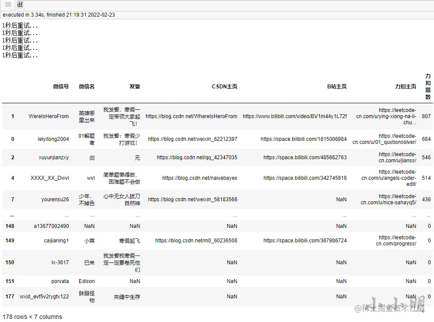This screenshot has width=434, height=322.
Task: Click the 寒假起飞 oath cell
Action: (x=129, y=241)
